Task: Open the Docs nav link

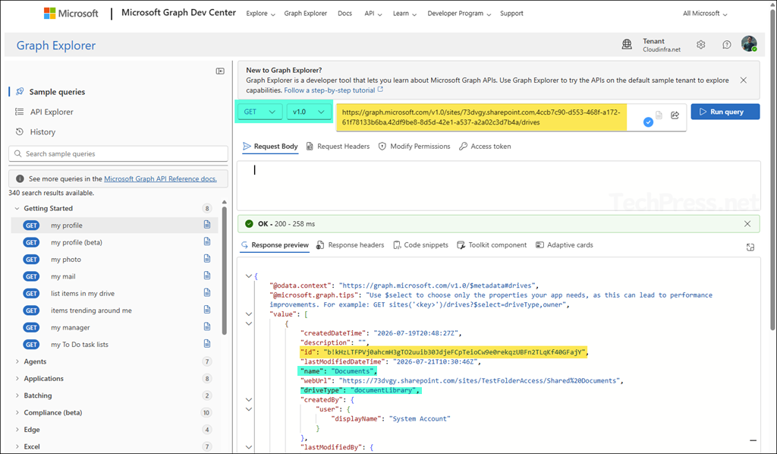Action: pyautogui.click(x=345, y=14)
